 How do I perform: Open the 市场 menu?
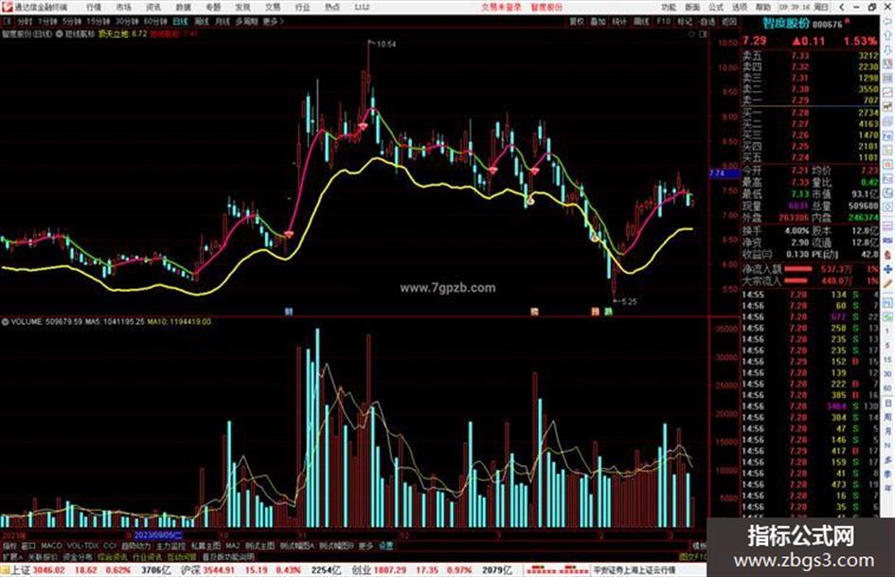pyautogui.click(x=124, y=8)
